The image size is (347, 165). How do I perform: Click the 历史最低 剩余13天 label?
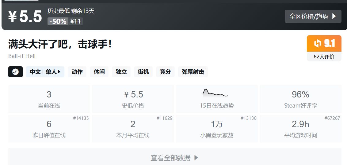tap(71, 11)
